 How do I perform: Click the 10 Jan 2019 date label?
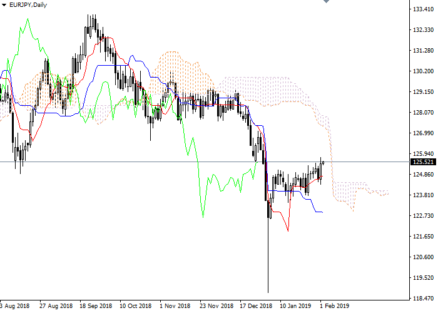295,306
